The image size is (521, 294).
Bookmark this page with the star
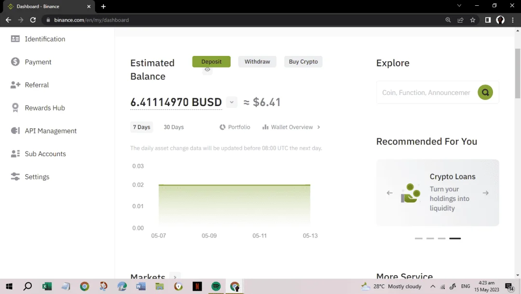point(472,20)
